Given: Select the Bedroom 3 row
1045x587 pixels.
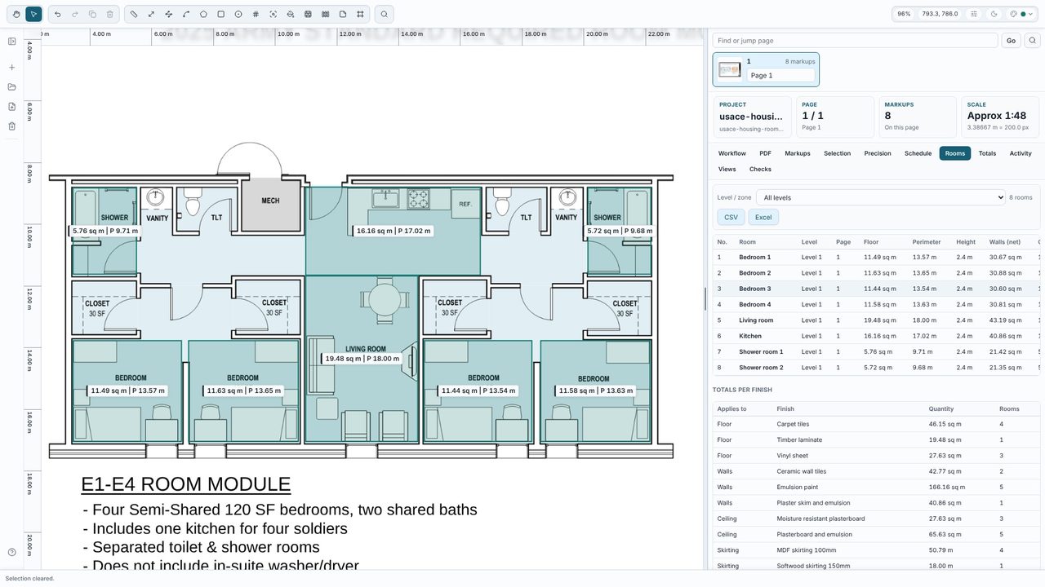Looking at the screenshot, I should (x=877, y=289).
